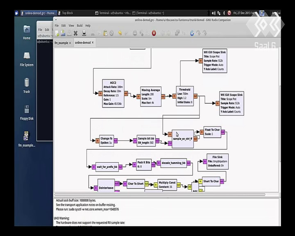This screenshot has width=295, height=236.
Task: Open the Build menu
Action: tap(79, 25)
